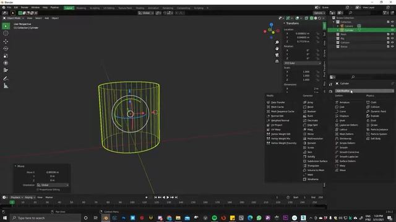Jump to the start frame in timeline
The image size is (396, 222).
tap(155, 197)
